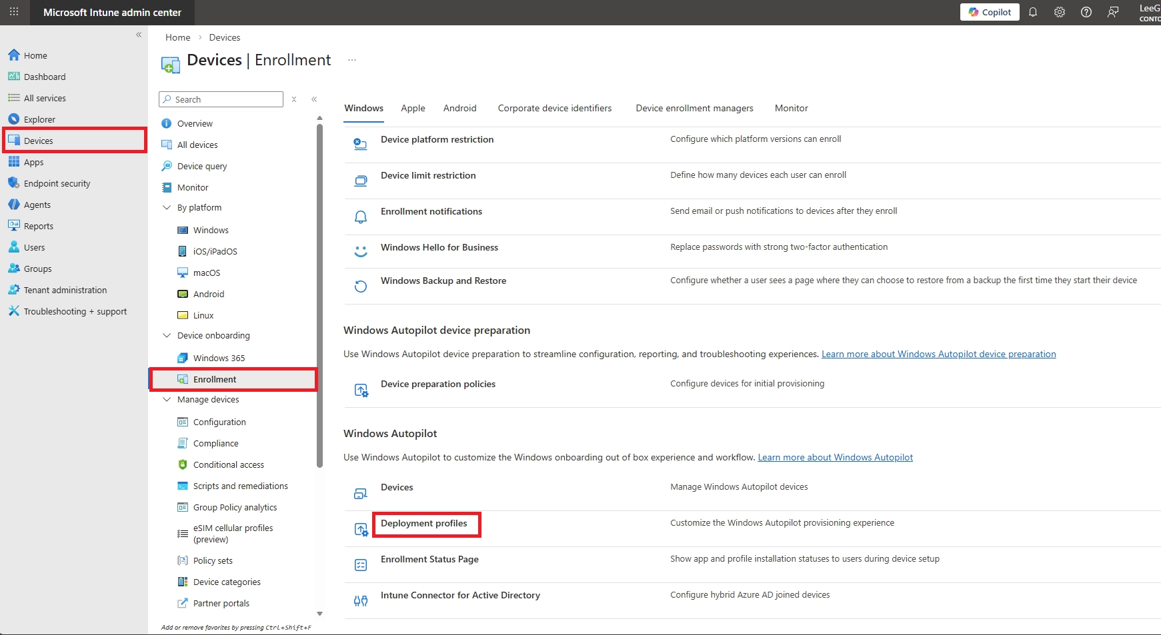Image resolution: width=1161 pixels, height=635 pixels.
Task: Select Users in the left sidebar
Action: (33, 247)
